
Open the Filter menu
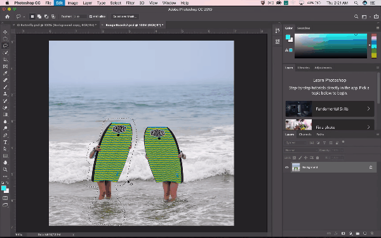(130, 3)
